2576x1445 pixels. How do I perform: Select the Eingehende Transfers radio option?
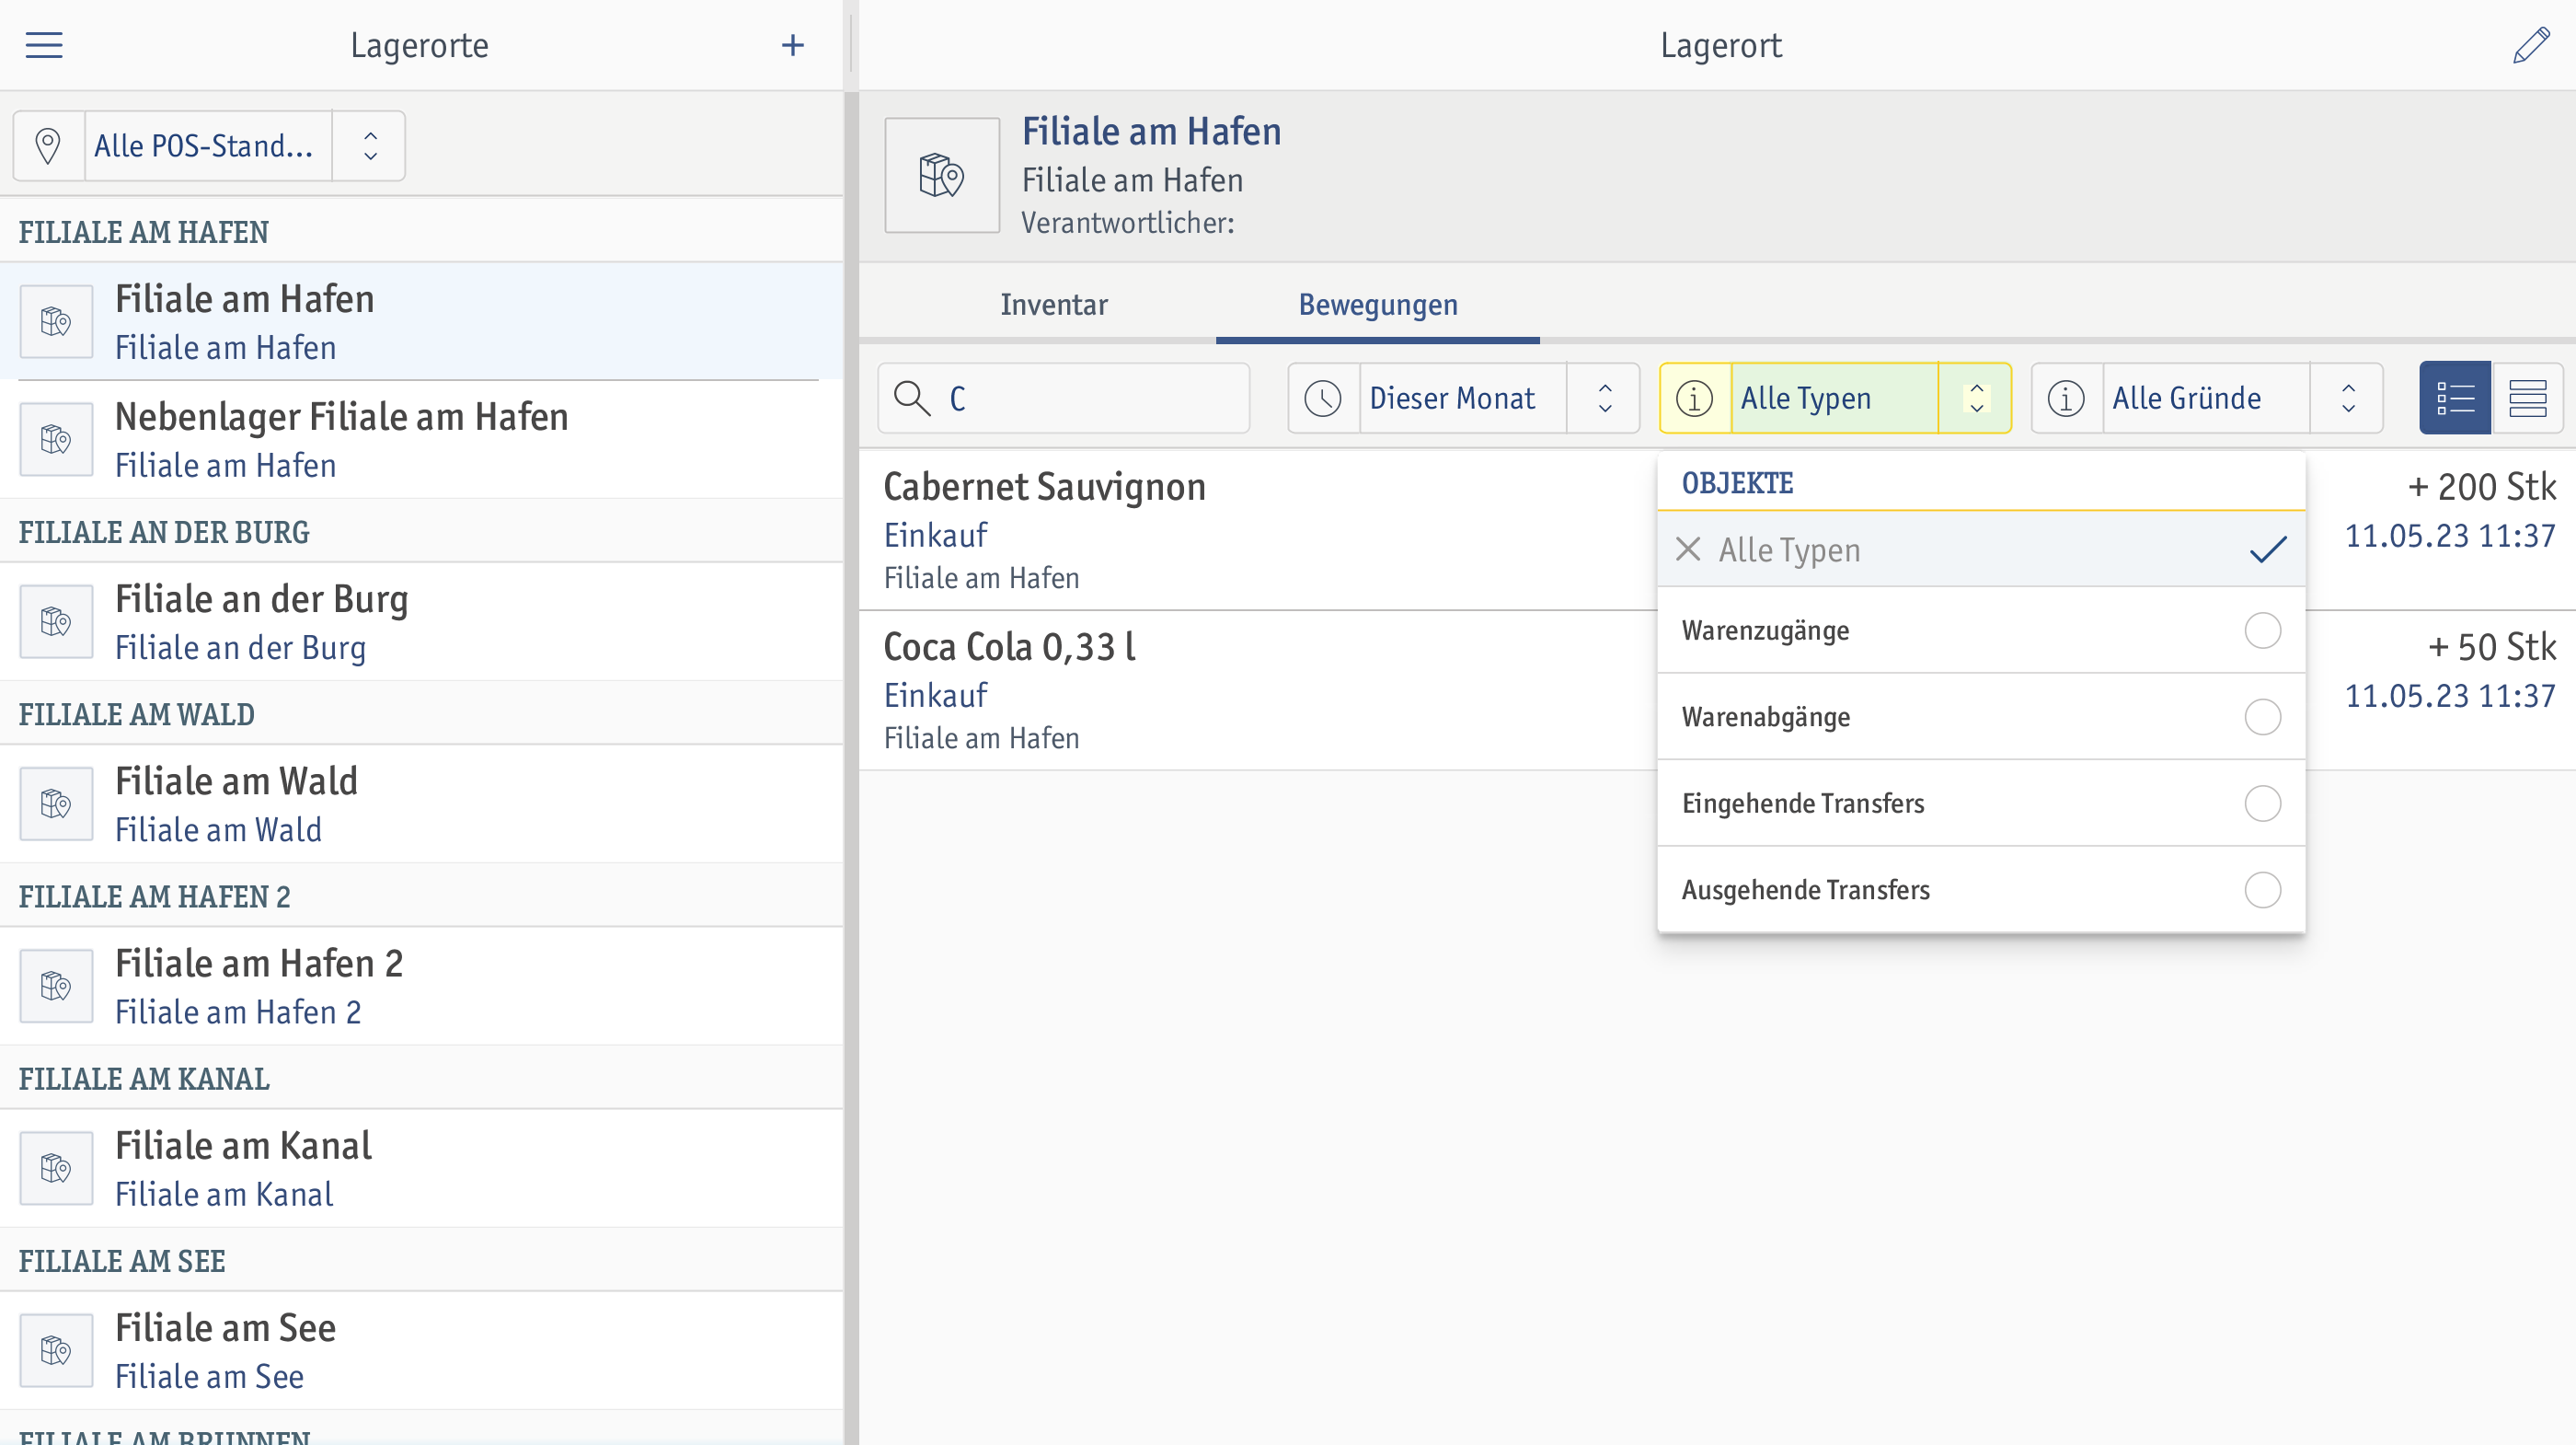(2262, 803)
